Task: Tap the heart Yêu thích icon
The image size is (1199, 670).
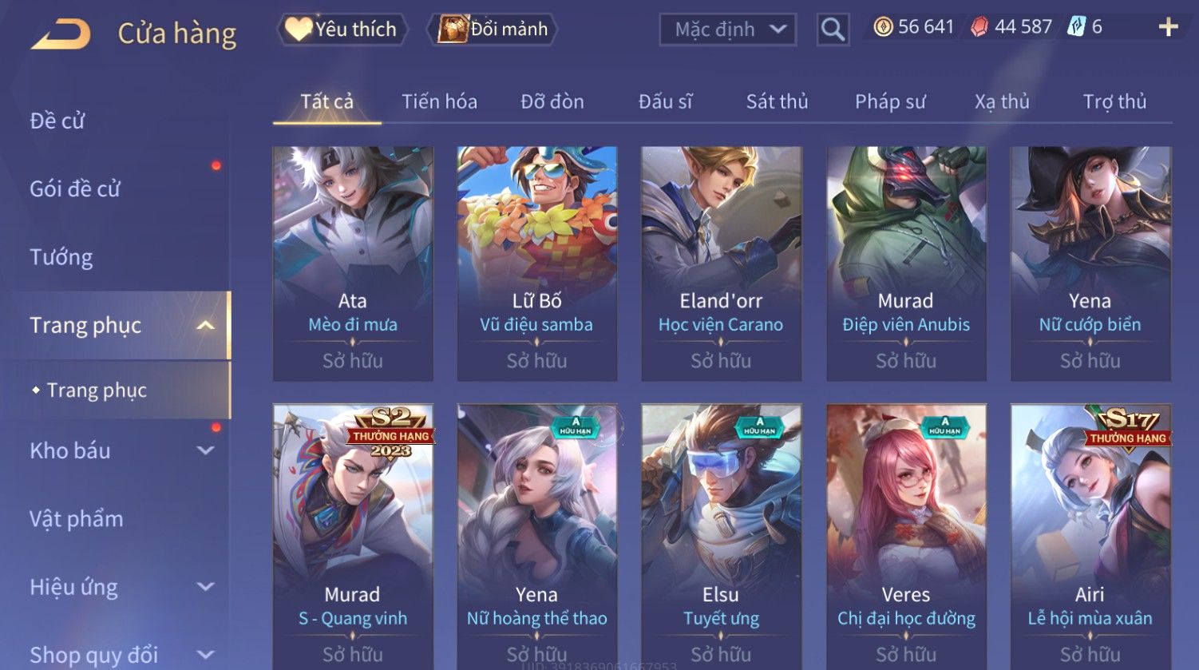Action: pos(298,29)
